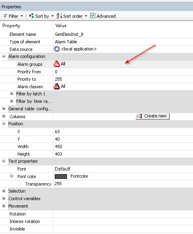193x234 pixels.
Task: Click the Data source gear icon
Action: [x=57, y=49]
